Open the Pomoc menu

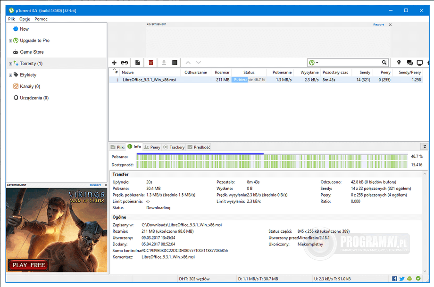[x=41, y=19]
